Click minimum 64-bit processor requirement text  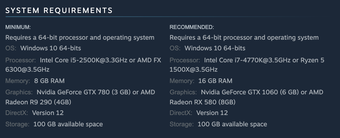80,38
